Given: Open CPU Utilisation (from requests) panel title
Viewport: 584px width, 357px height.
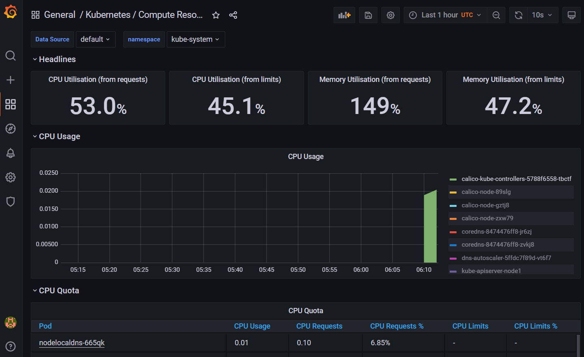Looking at the screenshot, I should (x=98, y=80).
